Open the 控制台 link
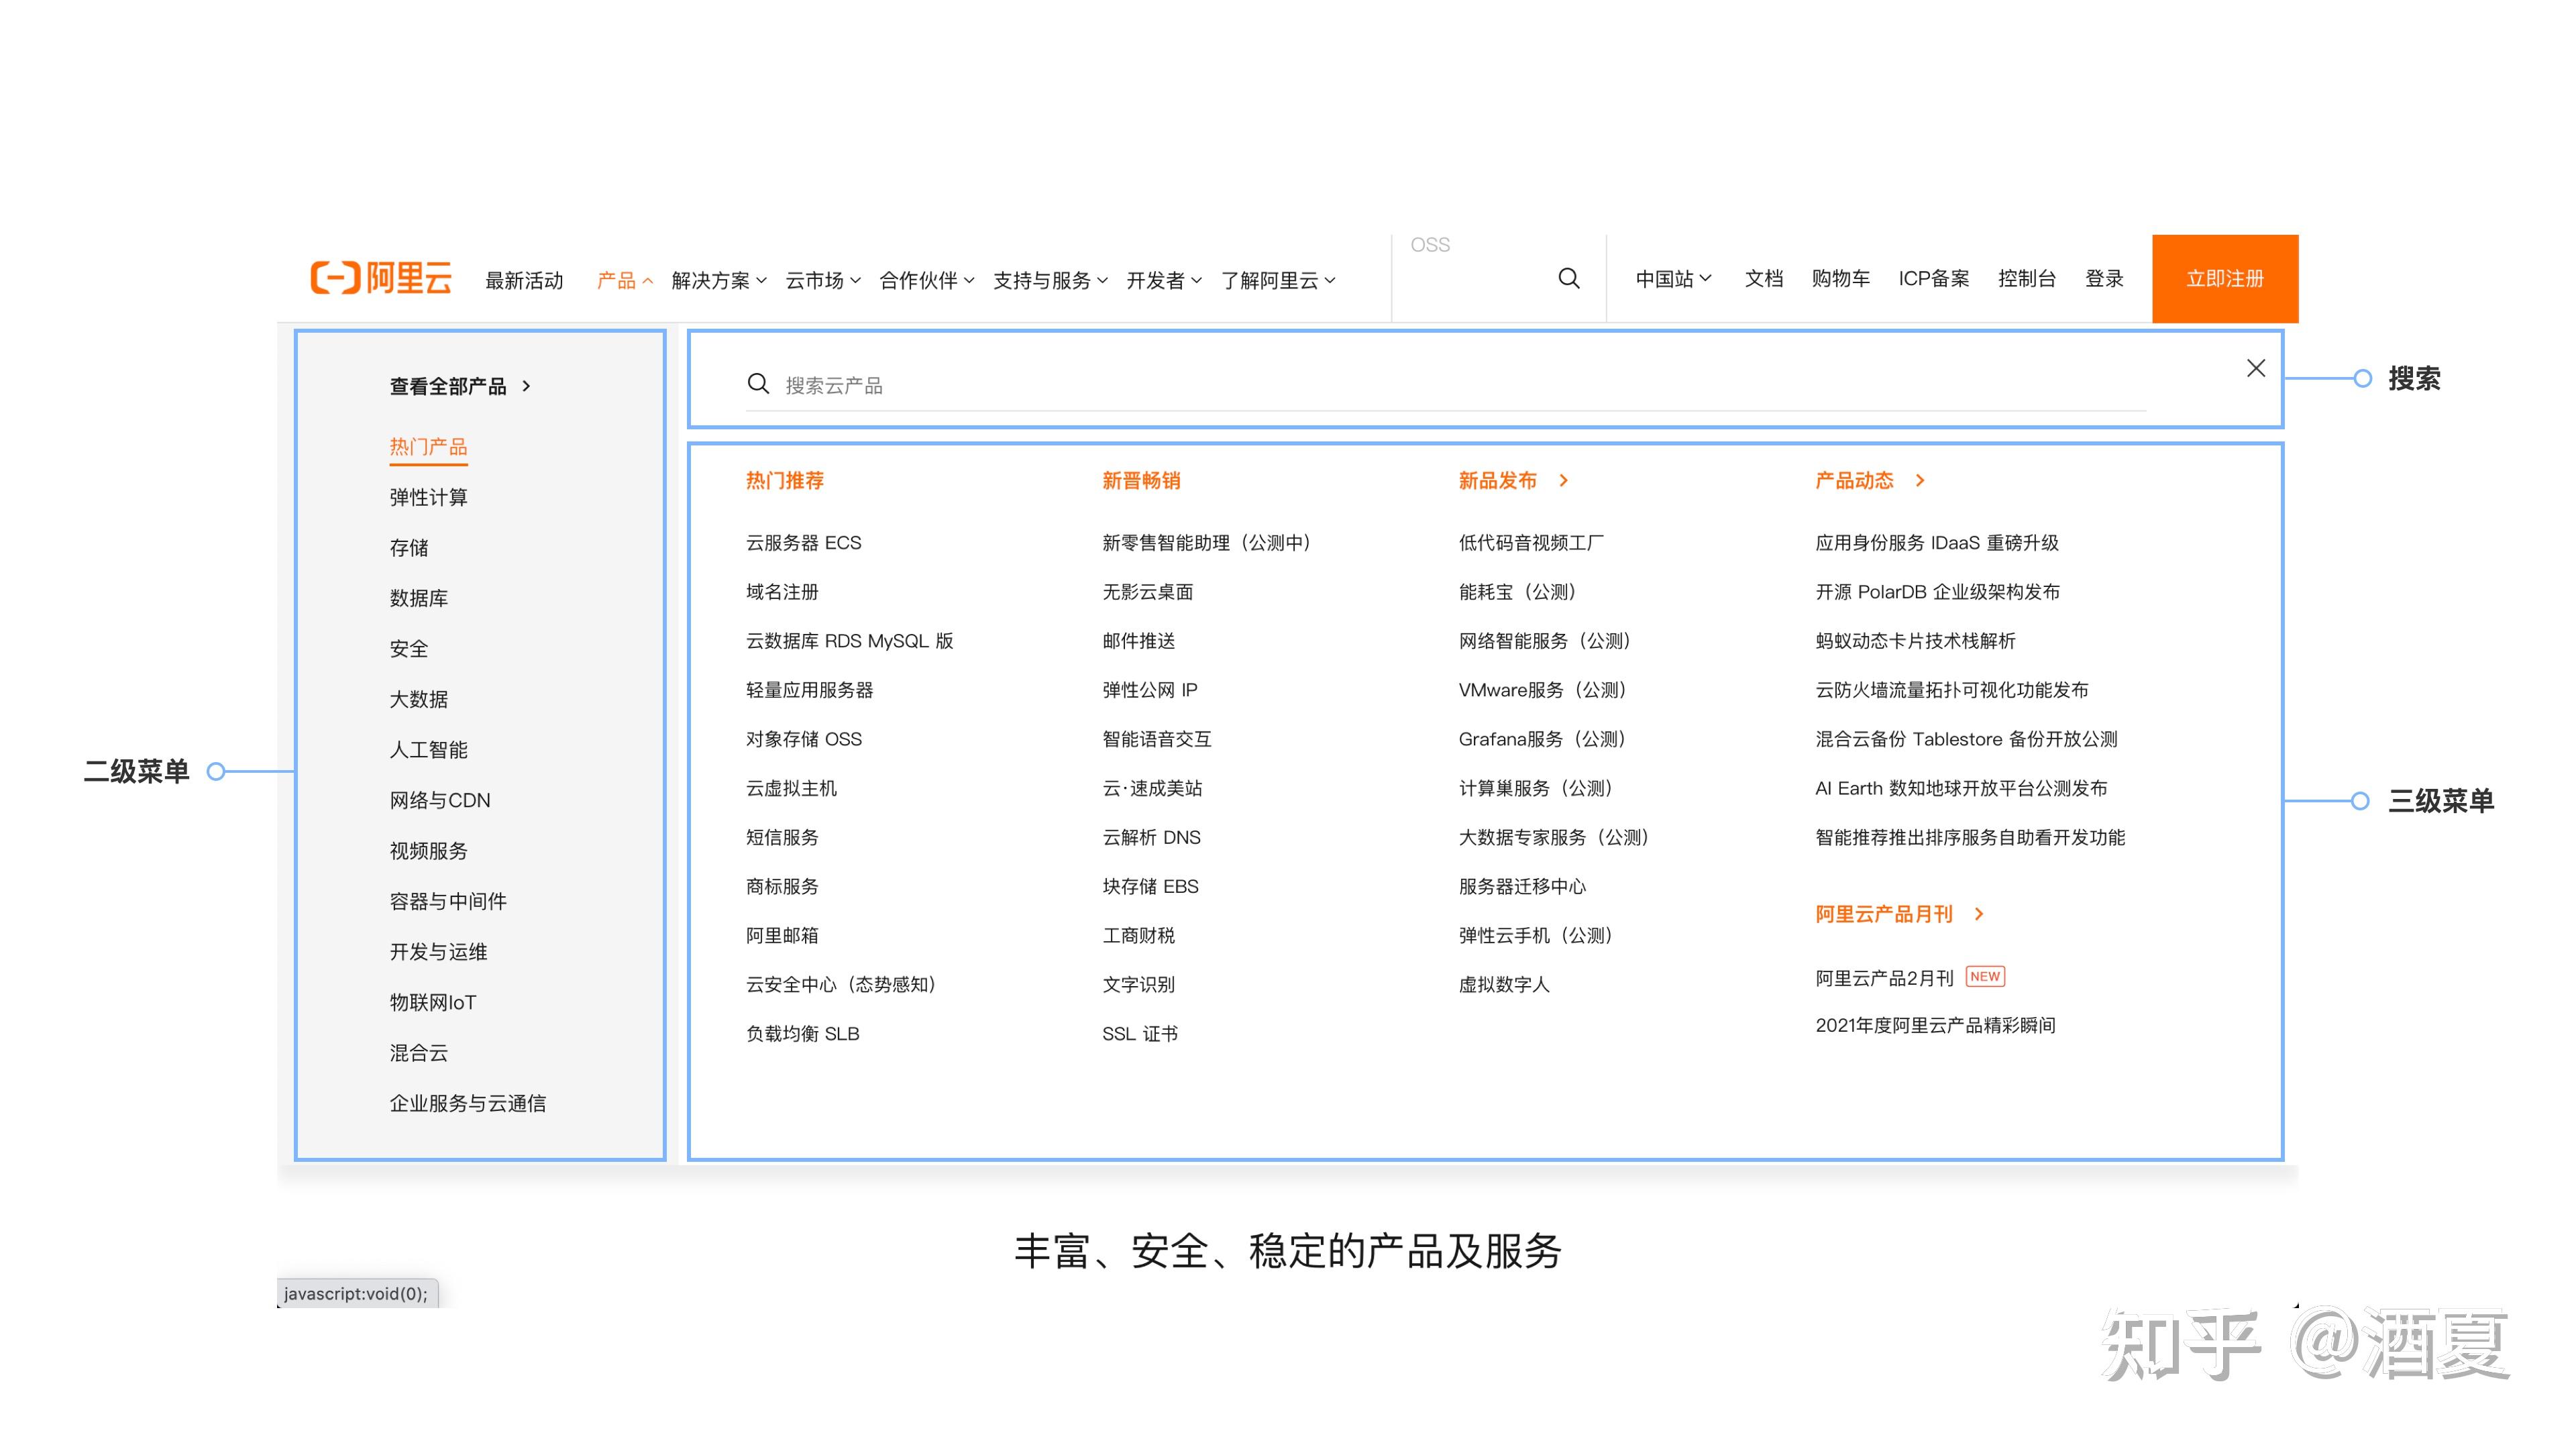The image size is (2576, 1449). [2026, 279]
